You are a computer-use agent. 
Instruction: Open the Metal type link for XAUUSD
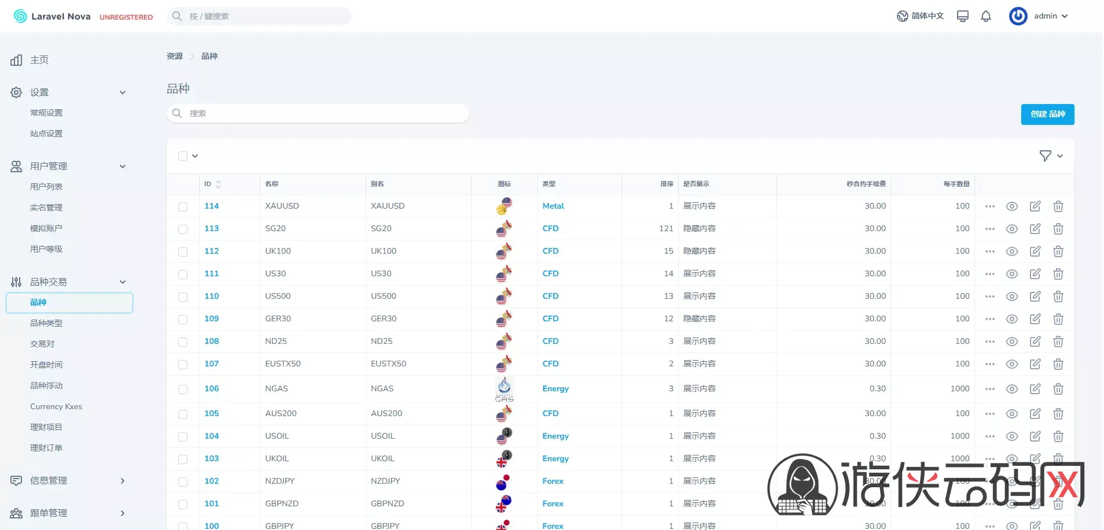pos(553,206)
